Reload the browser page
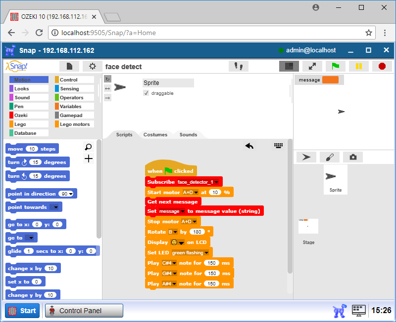The image size is (396, 322). coord(39,33)
